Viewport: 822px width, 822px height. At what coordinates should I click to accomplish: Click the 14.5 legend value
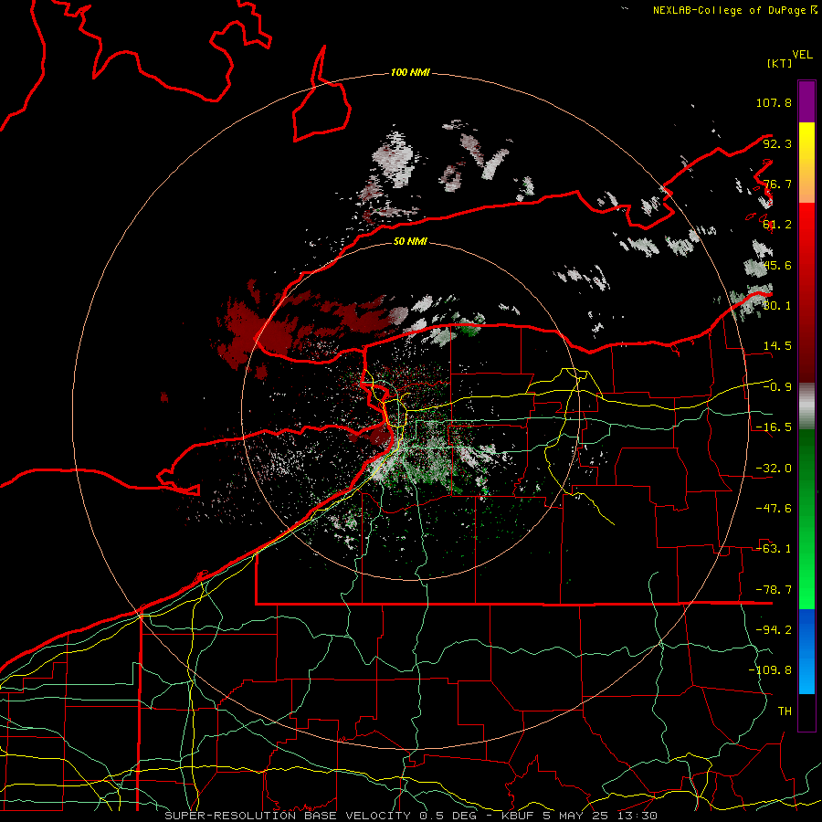coord(777,346)
